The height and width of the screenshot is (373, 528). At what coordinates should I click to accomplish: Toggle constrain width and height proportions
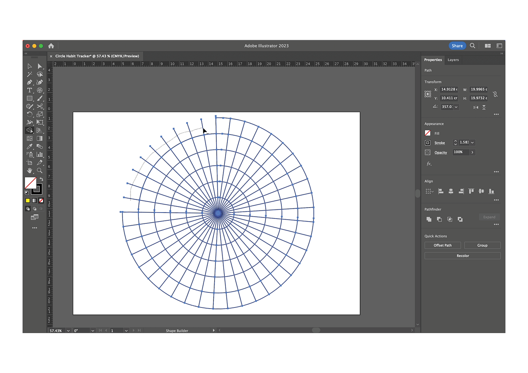point(495,94)
